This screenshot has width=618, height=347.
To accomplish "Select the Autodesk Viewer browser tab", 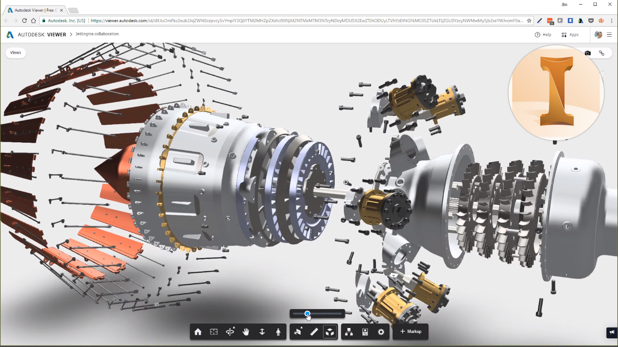I will [35, 10].
